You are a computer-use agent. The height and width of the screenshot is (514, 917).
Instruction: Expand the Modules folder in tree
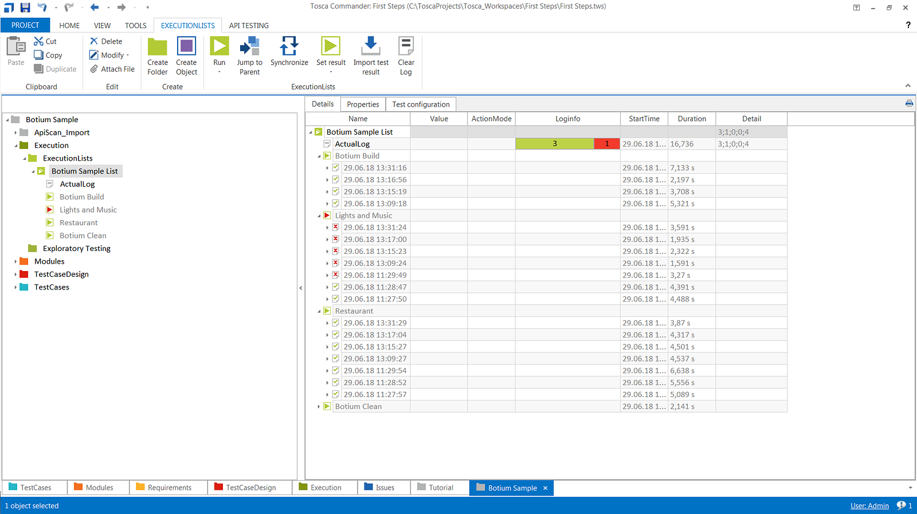pos(15,261)
